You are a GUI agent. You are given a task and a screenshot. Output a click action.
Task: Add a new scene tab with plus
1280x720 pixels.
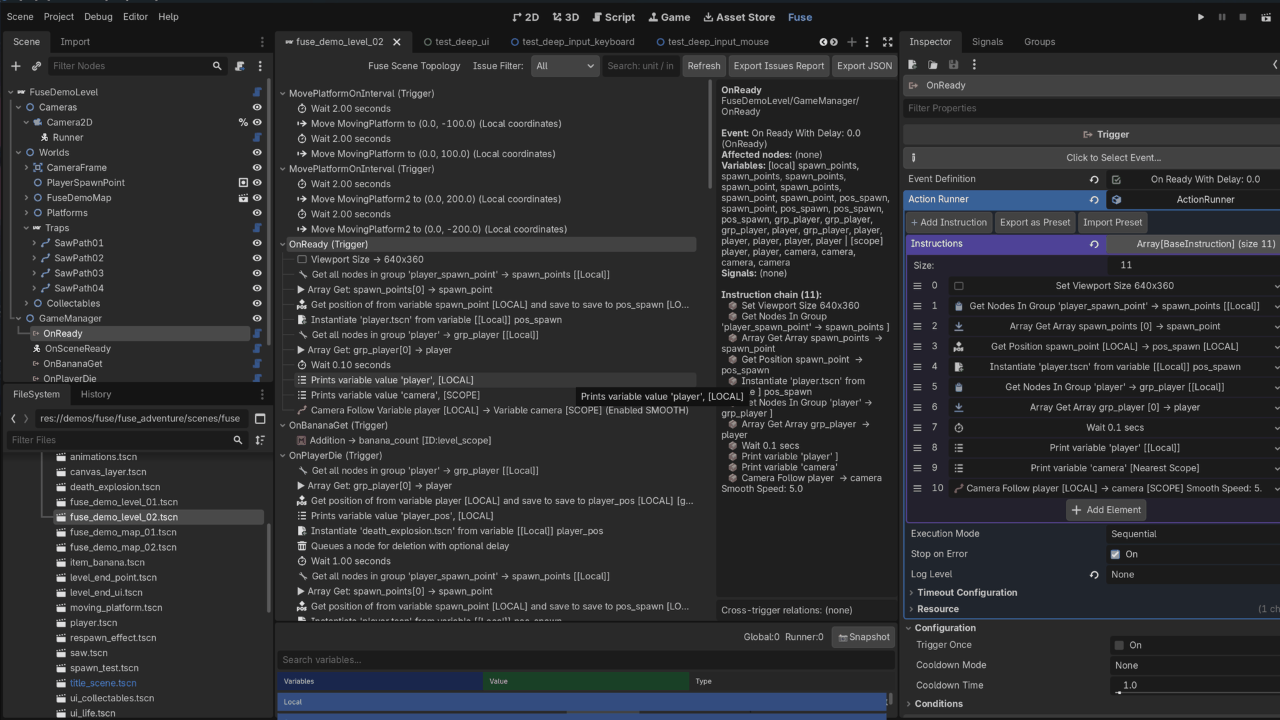tap(851, 42)
